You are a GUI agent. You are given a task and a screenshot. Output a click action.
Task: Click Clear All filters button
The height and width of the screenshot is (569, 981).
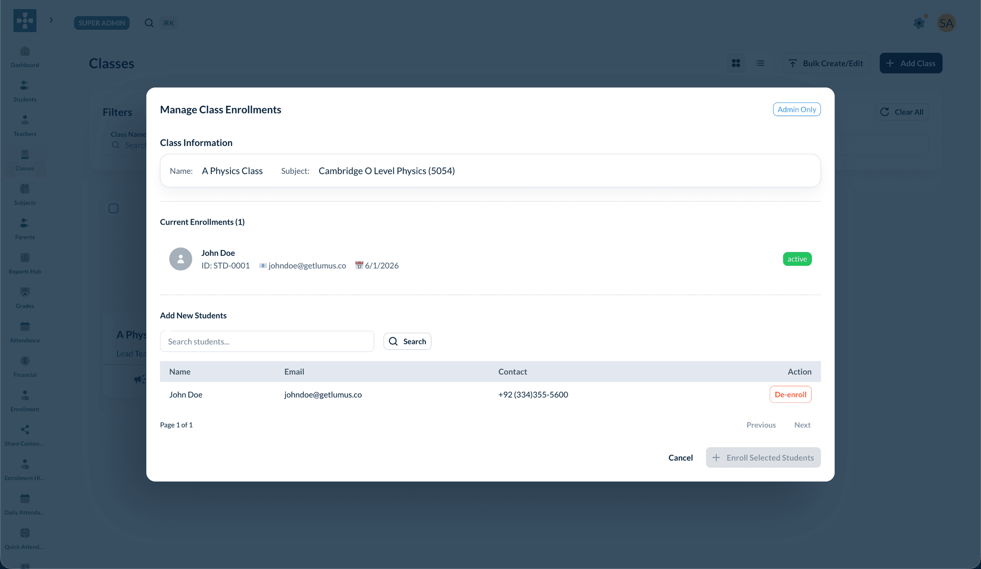tap(902, 112)
